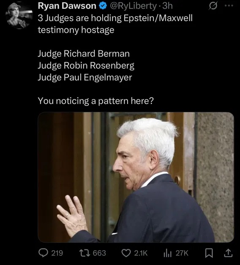240x265 pixels.
Task: Click the 219 replies count
Action: pyautogui.click(x=57, y=253)
